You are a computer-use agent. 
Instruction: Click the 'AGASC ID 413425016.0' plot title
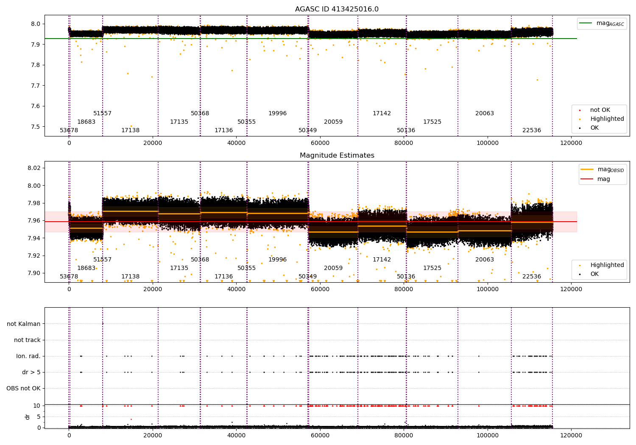[x=337, y=9]
